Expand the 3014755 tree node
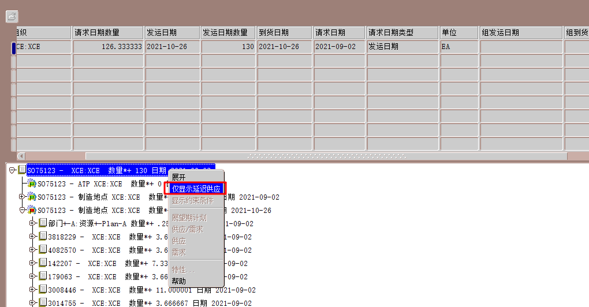 [x=32, y=302]
